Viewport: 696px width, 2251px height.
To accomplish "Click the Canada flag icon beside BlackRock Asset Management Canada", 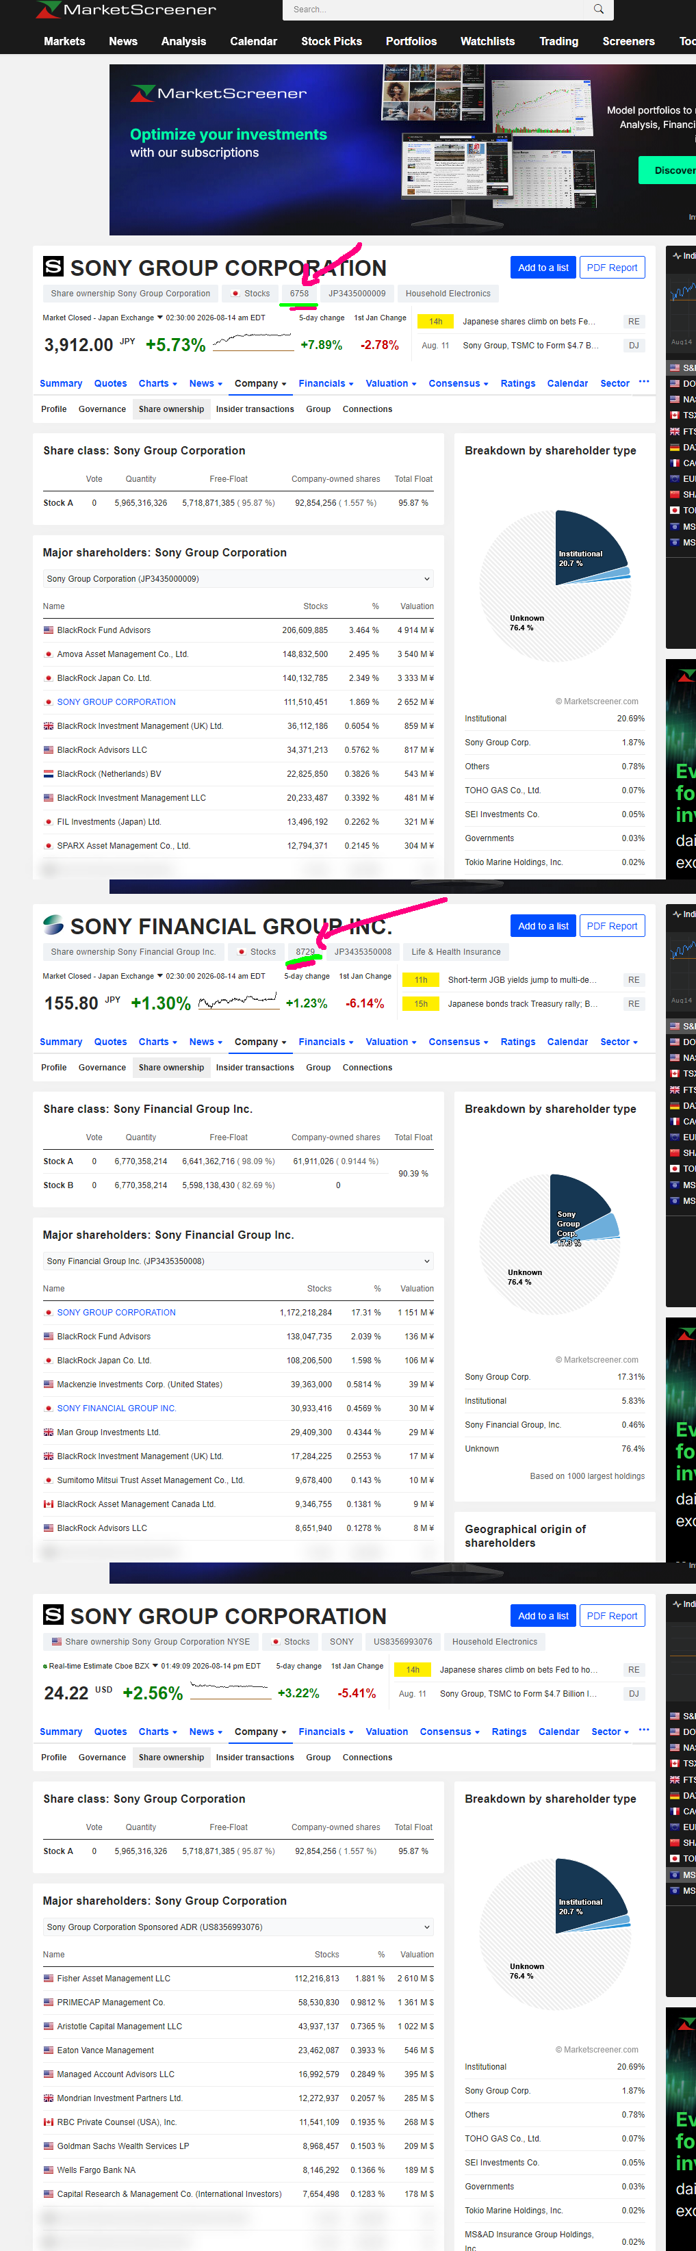I will (49, 1504).
